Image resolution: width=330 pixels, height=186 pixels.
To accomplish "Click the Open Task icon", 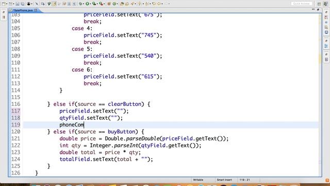I will [127, 4].
